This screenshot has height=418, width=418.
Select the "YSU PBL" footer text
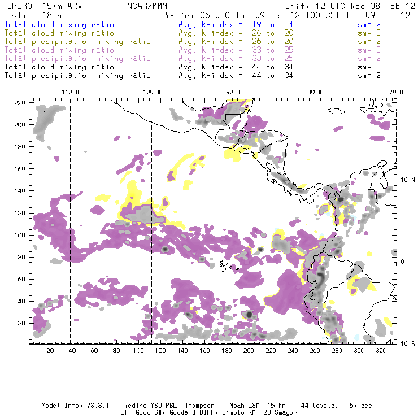point(163,406)
